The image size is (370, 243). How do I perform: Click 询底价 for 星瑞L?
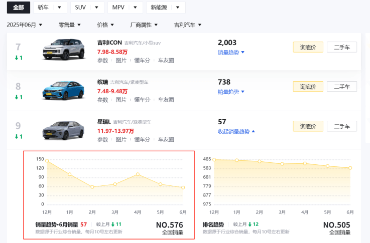pos(308,126)
